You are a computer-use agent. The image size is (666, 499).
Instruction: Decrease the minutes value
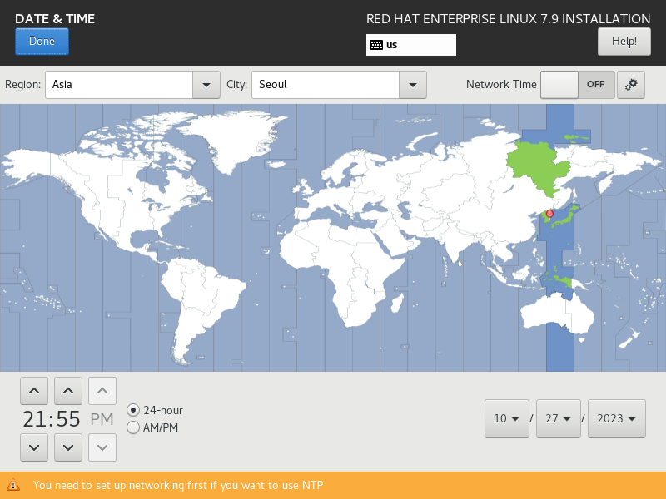[x=68, y=447]
